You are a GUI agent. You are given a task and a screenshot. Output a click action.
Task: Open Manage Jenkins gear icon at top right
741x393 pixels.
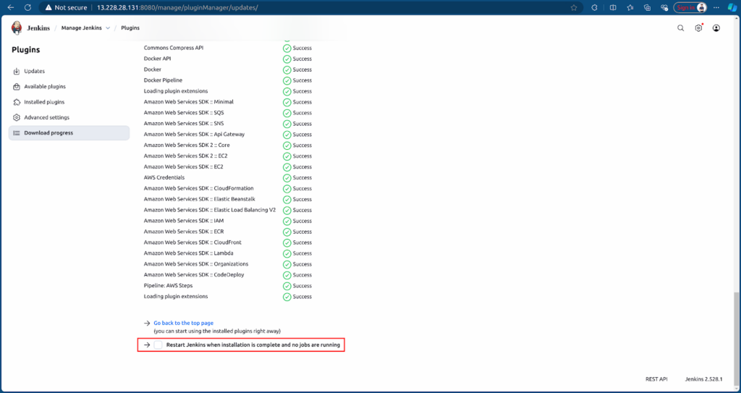(698, 28)
